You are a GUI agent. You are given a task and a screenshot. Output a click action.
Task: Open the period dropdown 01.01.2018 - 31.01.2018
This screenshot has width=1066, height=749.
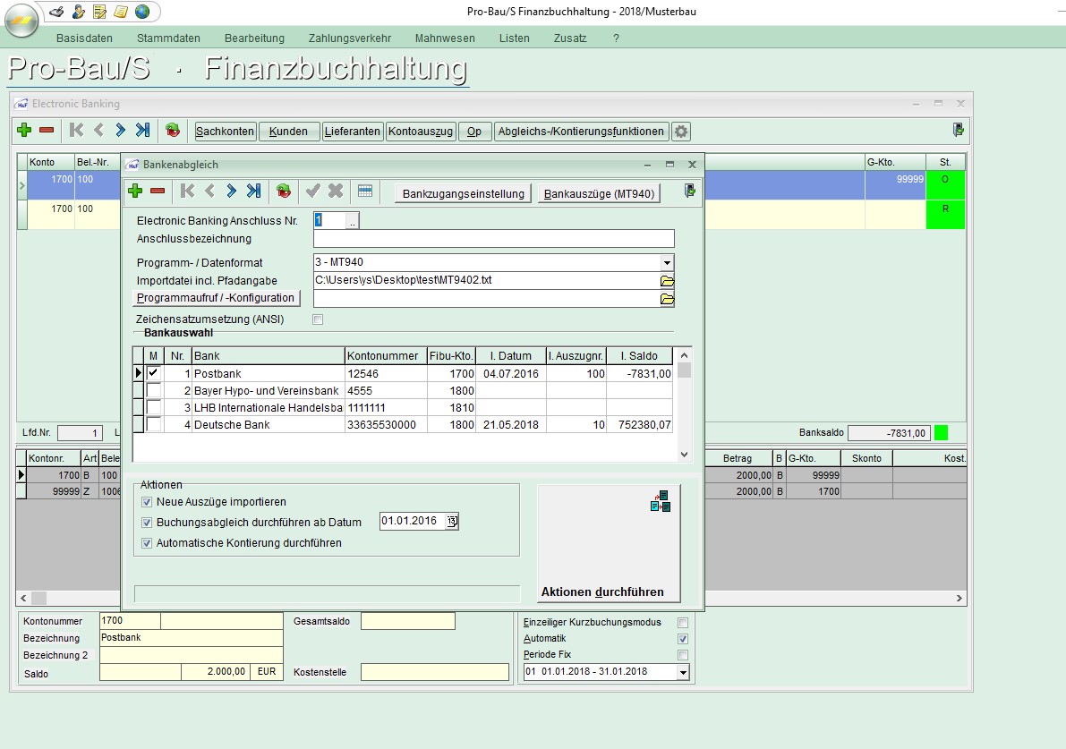click(x=684, y=672)
